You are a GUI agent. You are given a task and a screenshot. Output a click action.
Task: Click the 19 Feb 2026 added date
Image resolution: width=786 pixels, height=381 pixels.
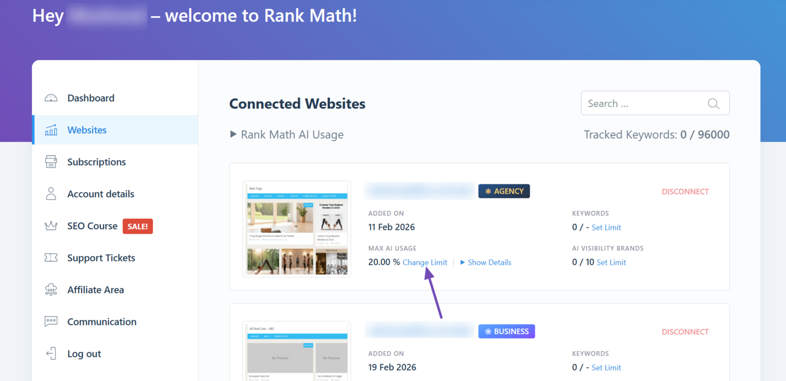(x=392, y=368)
